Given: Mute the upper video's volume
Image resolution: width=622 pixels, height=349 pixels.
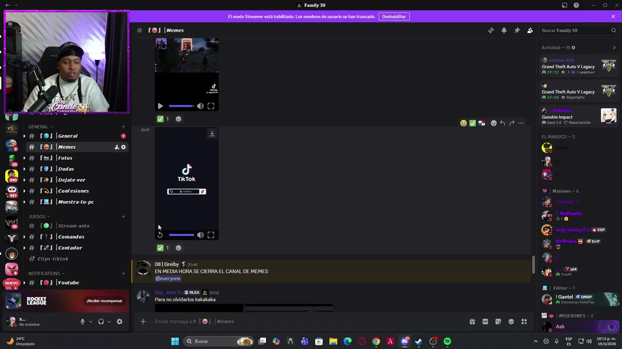Looking at the screenshot, I should (200, 106).
